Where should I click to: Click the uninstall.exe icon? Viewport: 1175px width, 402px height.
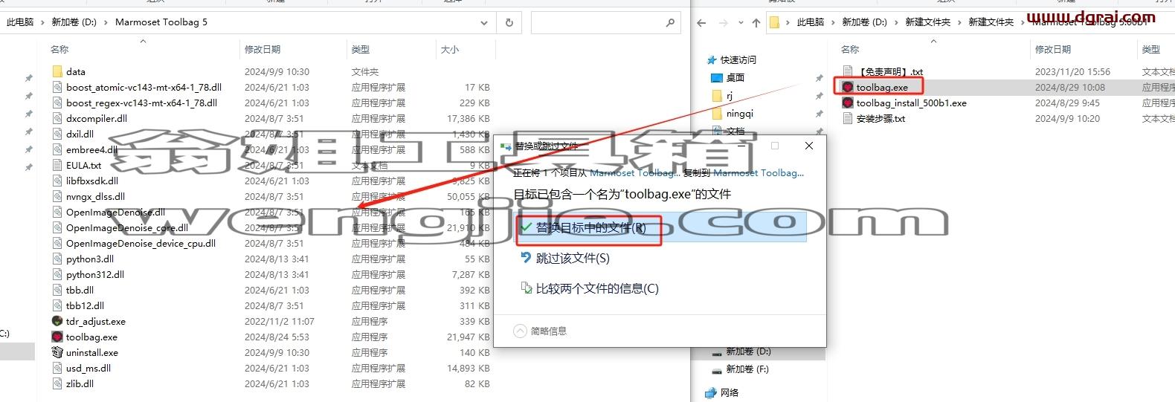coord(57,352)
